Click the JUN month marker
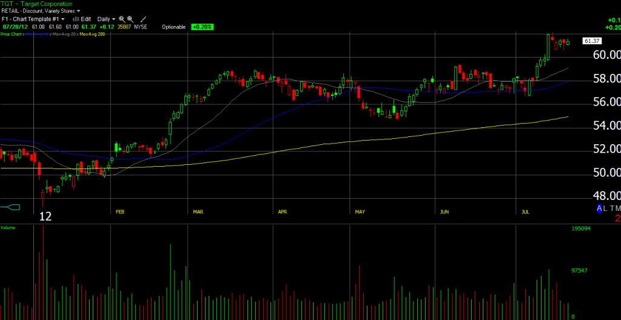Image resolution: width=621 pixels, height=320 pixels. point(445,212)
